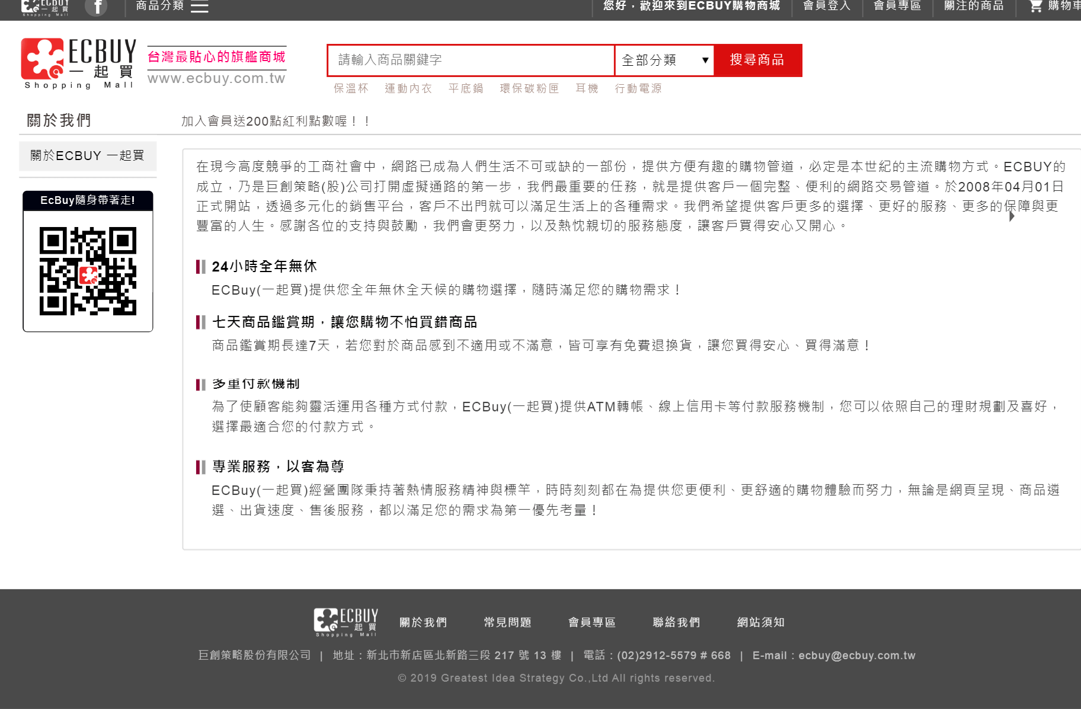This screenshot has width=1081, height=709.
Task: Click the EcBuy QR code image
Action: point(88,271)
